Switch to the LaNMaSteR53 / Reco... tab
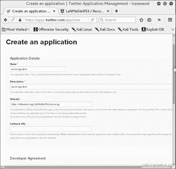This screenshot has height=169, width=176. coord(85,11)
